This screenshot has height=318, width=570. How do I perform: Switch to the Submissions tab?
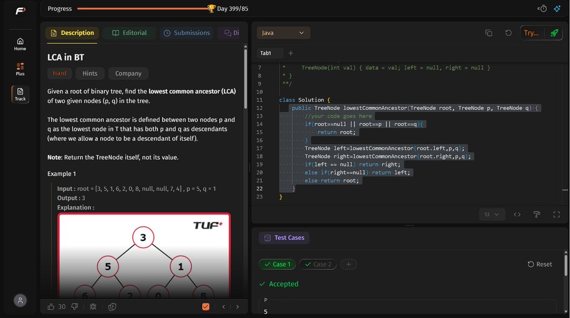(187, 33)
